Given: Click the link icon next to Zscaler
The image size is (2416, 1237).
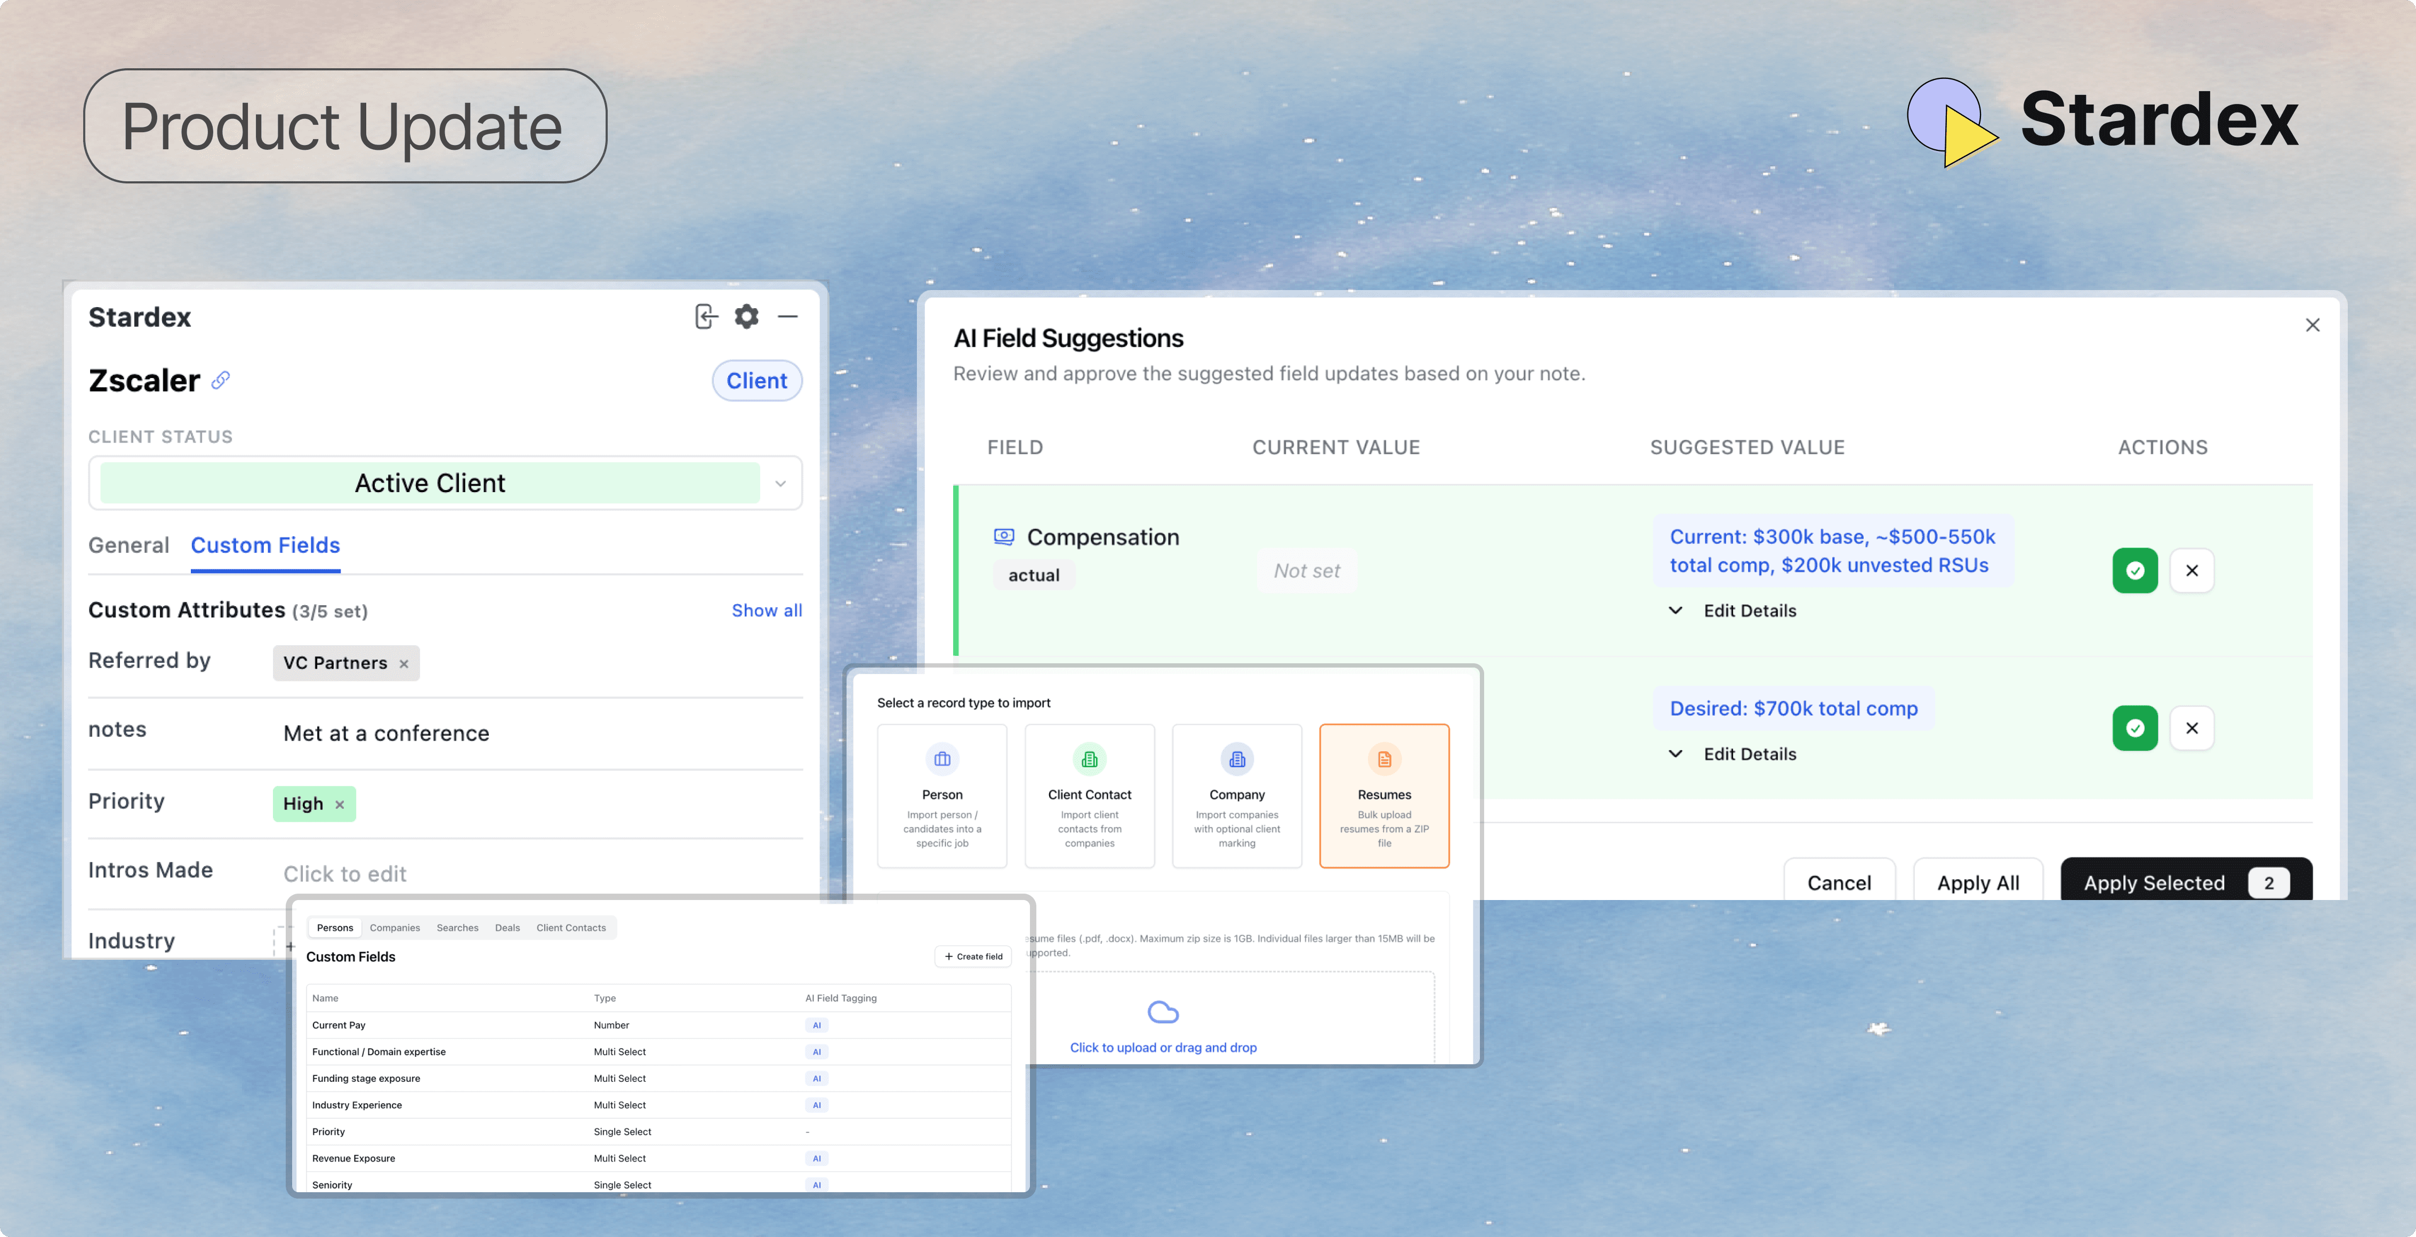Looking at the screenshot, I should click(x=220, y=381).
